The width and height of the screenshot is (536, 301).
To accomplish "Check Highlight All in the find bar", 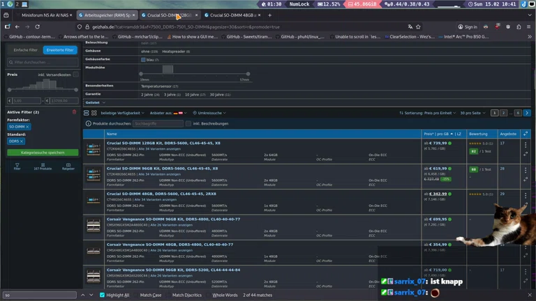I will (x=103, y=295).
